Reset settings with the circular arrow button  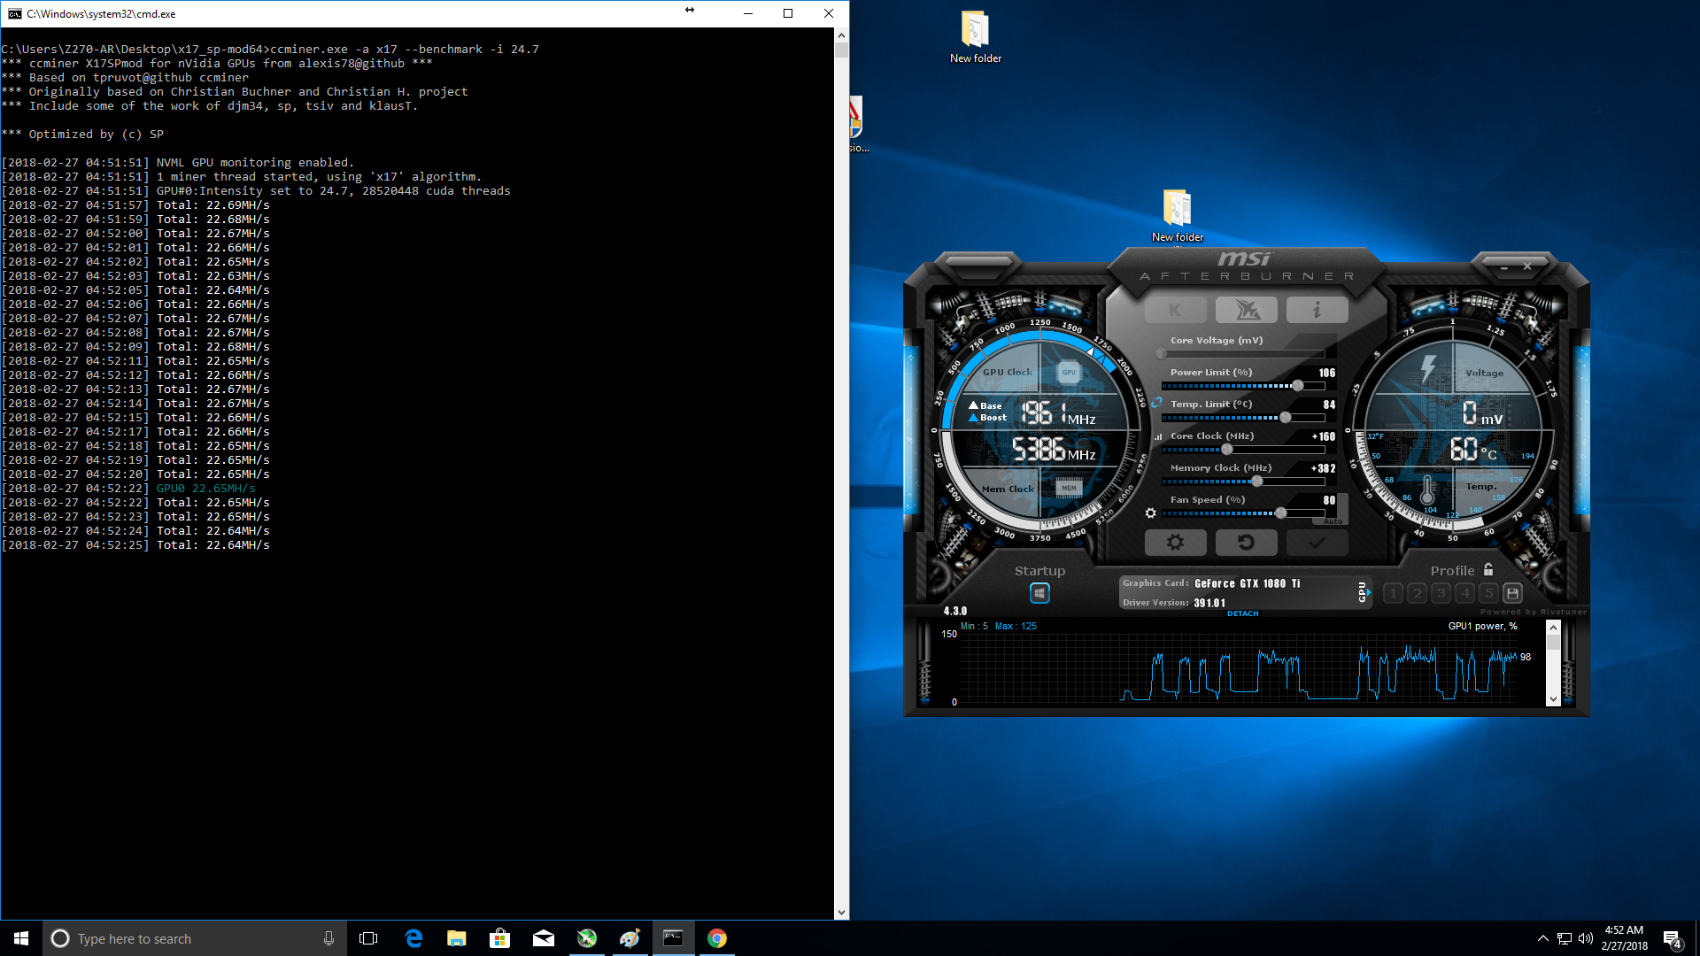click(1247, 543)
